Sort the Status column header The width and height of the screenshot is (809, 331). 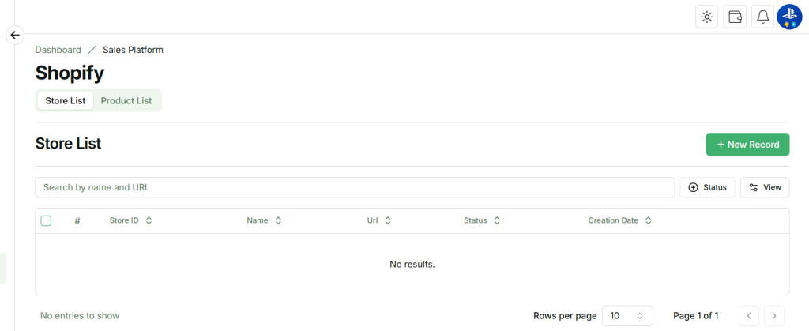click(497, 221)
